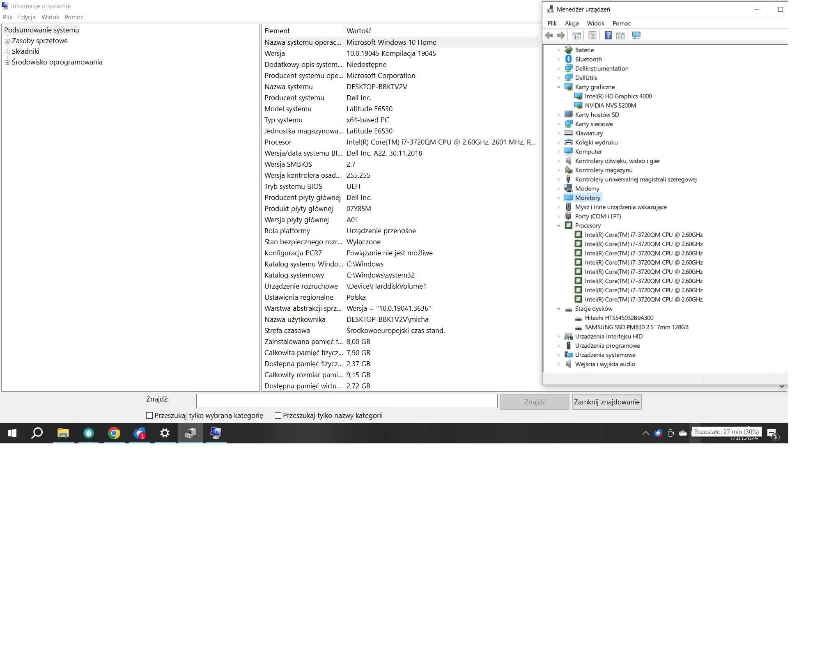
Task: Click the Znajdź text input field
Action: [x=347, y=401]
